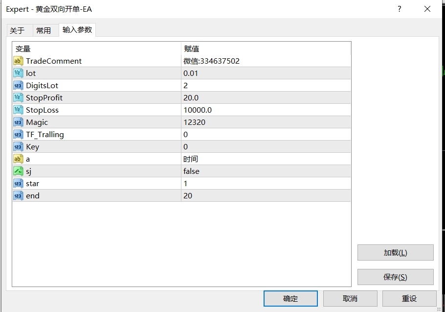
Task: Select the integer icon beside TF_Tralling
Action: click(x=19, y=134)
